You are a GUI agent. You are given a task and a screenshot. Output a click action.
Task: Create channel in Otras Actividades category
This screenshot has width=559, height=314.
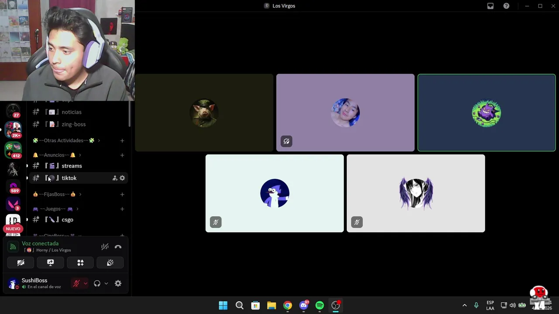(122, 140)
